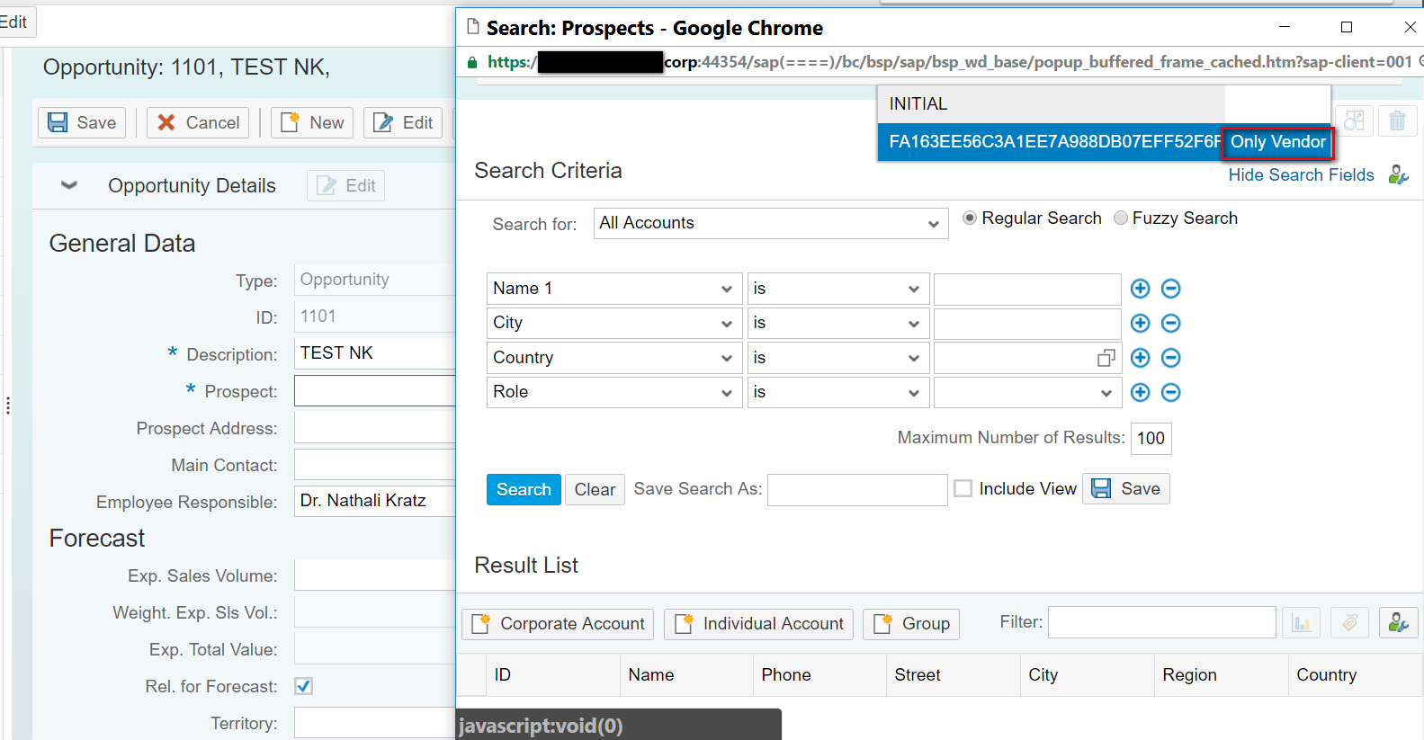
Task: Click the trash delete icon at top right
Action: pos(1397,120)
